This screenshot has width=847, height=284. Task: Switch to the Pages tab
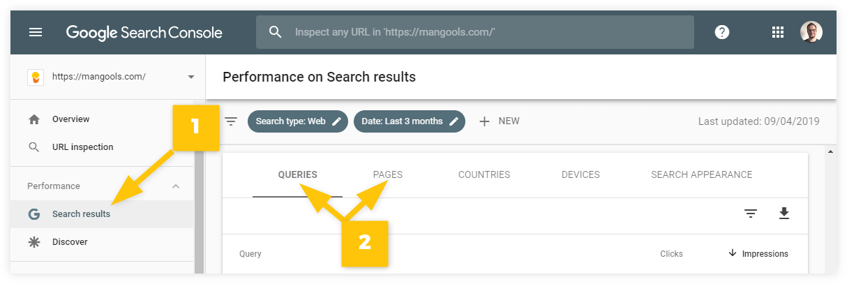point(388,174)
